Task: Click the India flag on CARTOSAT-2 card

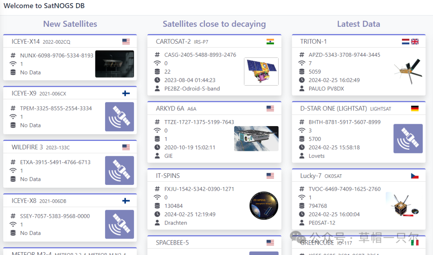Action: (270, 41)
